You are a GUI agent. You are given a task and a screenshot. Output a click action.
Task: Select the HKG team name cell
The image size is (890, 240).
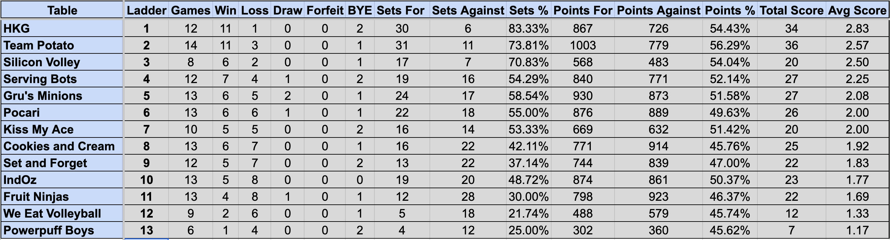coord(62,28)
